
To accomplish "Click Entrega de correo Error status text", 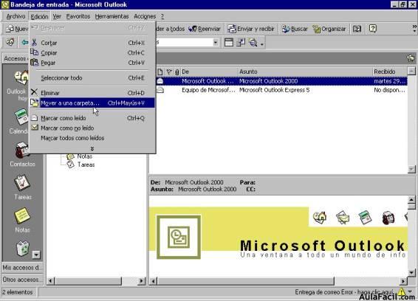I will [344, 292].
